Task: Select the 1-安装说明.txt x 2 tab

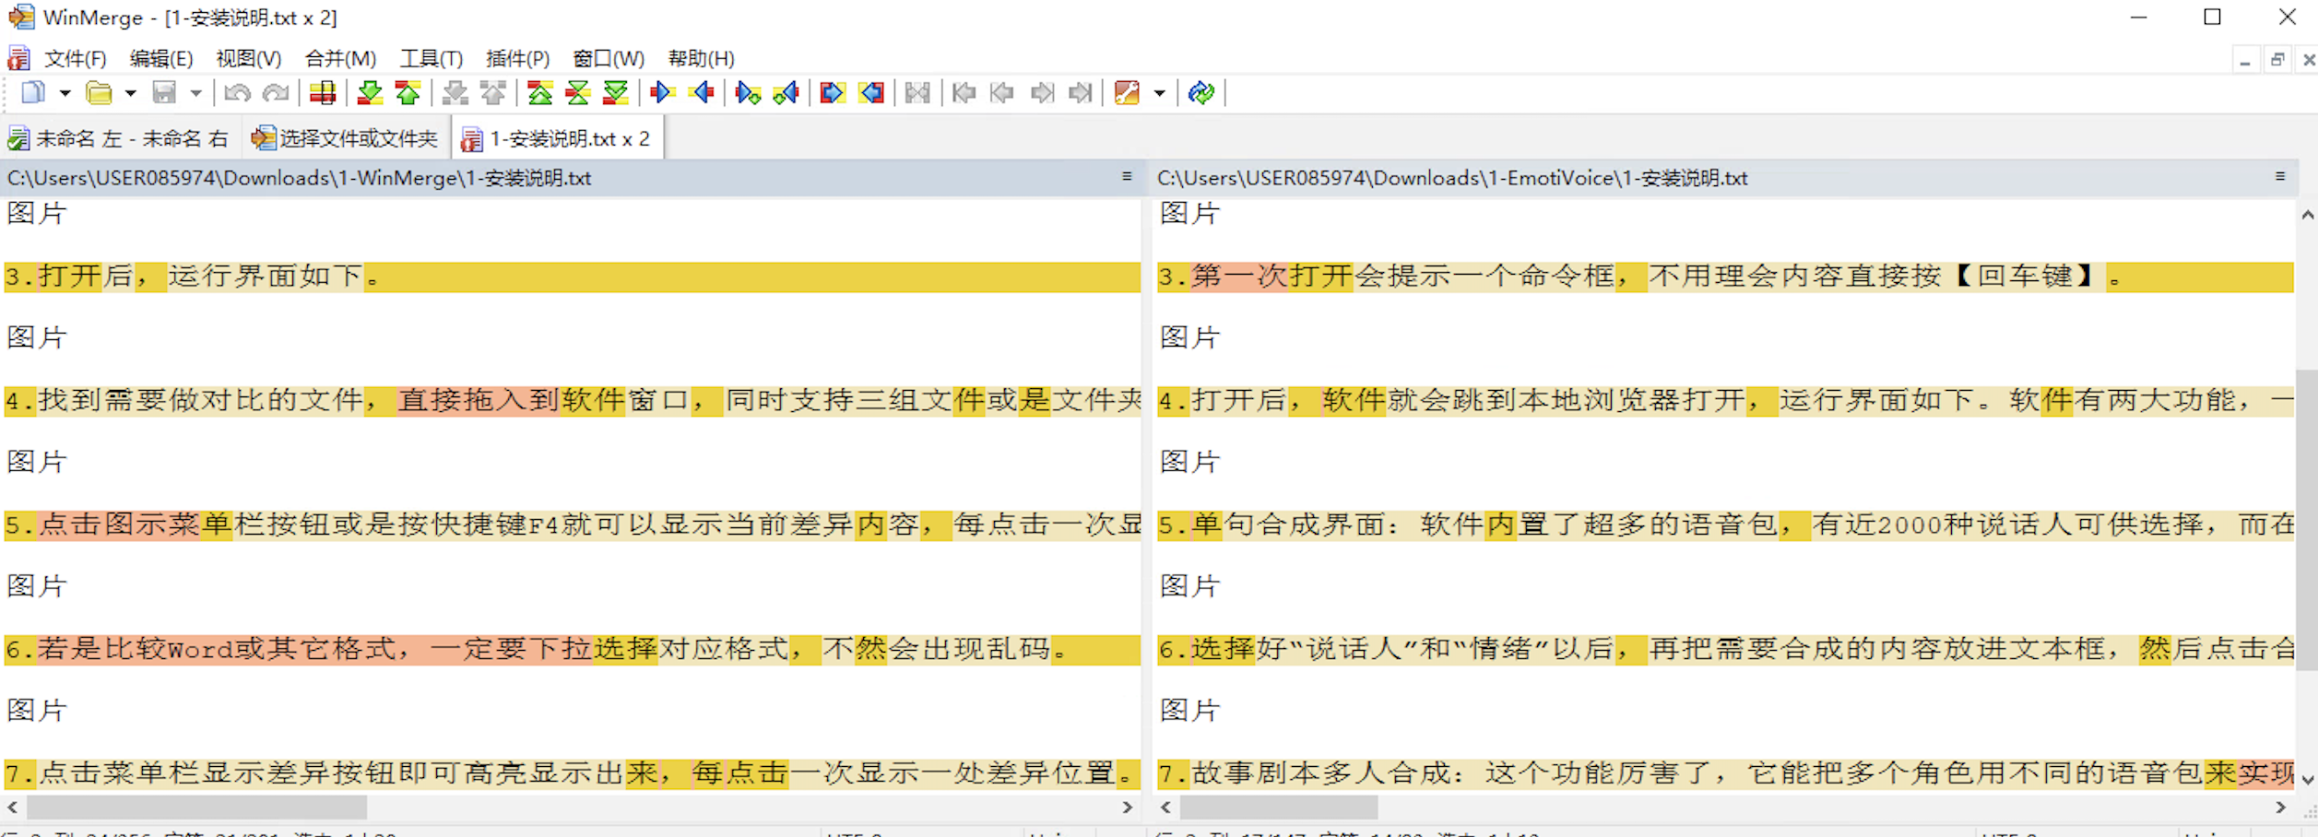Action: tap(557, 139)
